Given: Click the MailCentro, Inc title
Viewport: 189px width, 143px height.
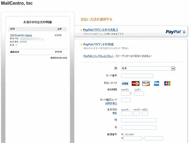Looking at the screenshot, I should 17,3.
